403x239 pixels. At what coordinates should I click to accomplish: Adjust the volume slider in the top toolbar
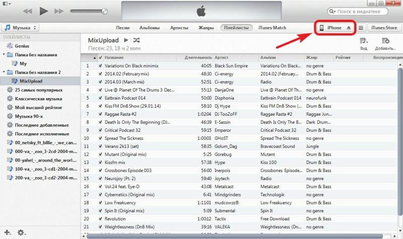pos(87,11)
